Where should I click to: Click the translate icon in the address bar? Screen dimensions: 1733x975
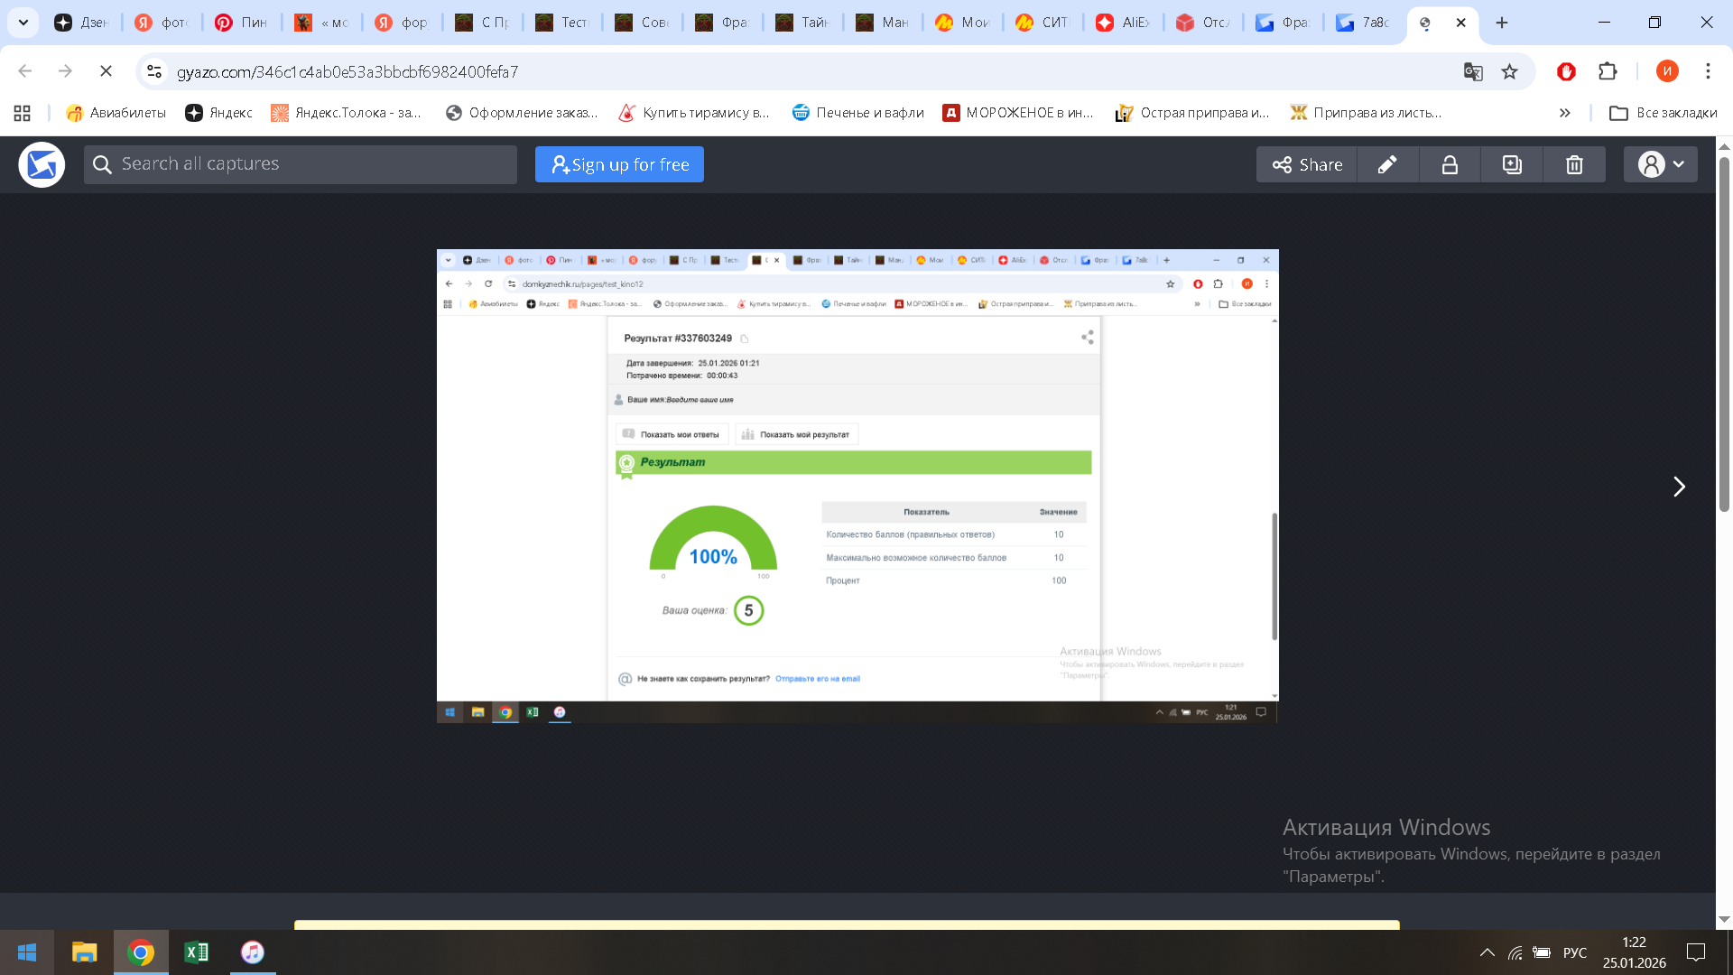pos(1473,71)
